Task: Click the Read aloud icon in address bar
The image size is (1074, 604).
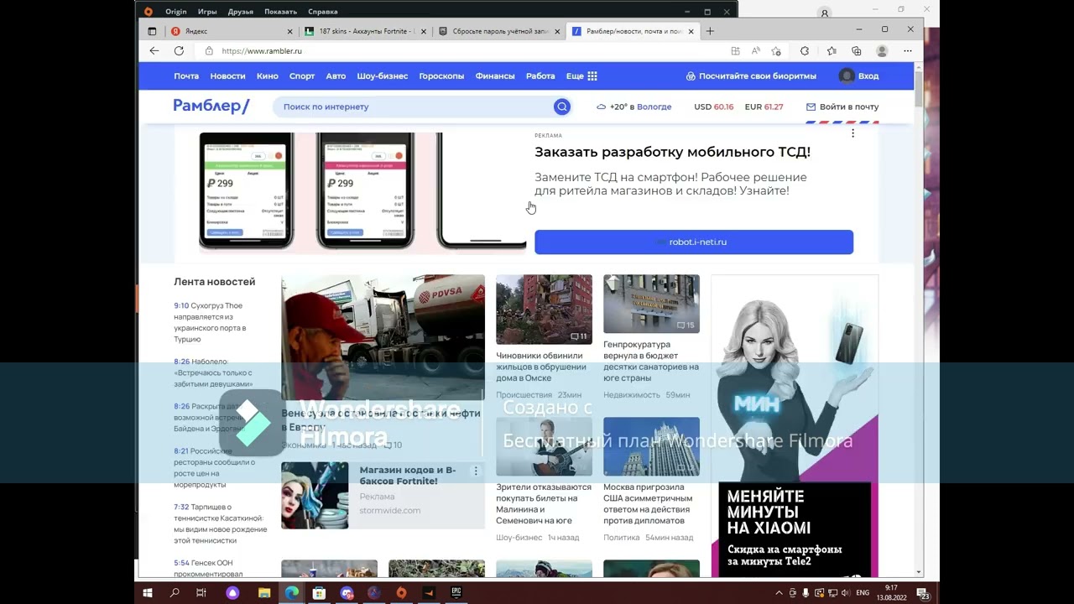Action: tap(756, 51)
